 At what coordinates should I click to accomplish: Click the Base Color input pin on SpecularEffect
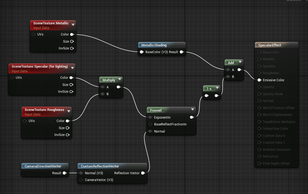tap(259, 52)
